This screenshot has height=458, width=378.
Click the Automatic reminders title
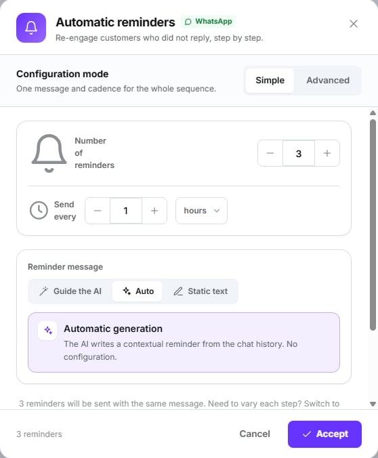click(x=115, y=22)
